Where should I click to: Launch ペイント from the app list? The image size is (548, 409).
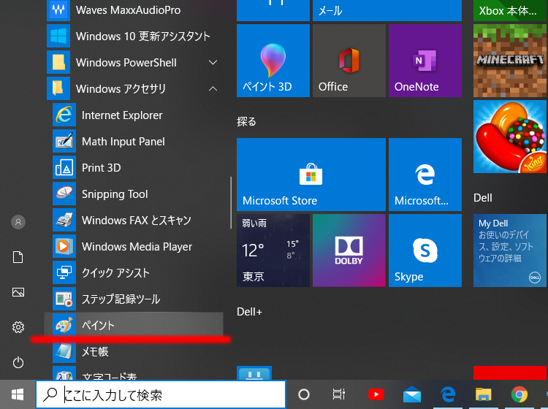pos(134,325)
